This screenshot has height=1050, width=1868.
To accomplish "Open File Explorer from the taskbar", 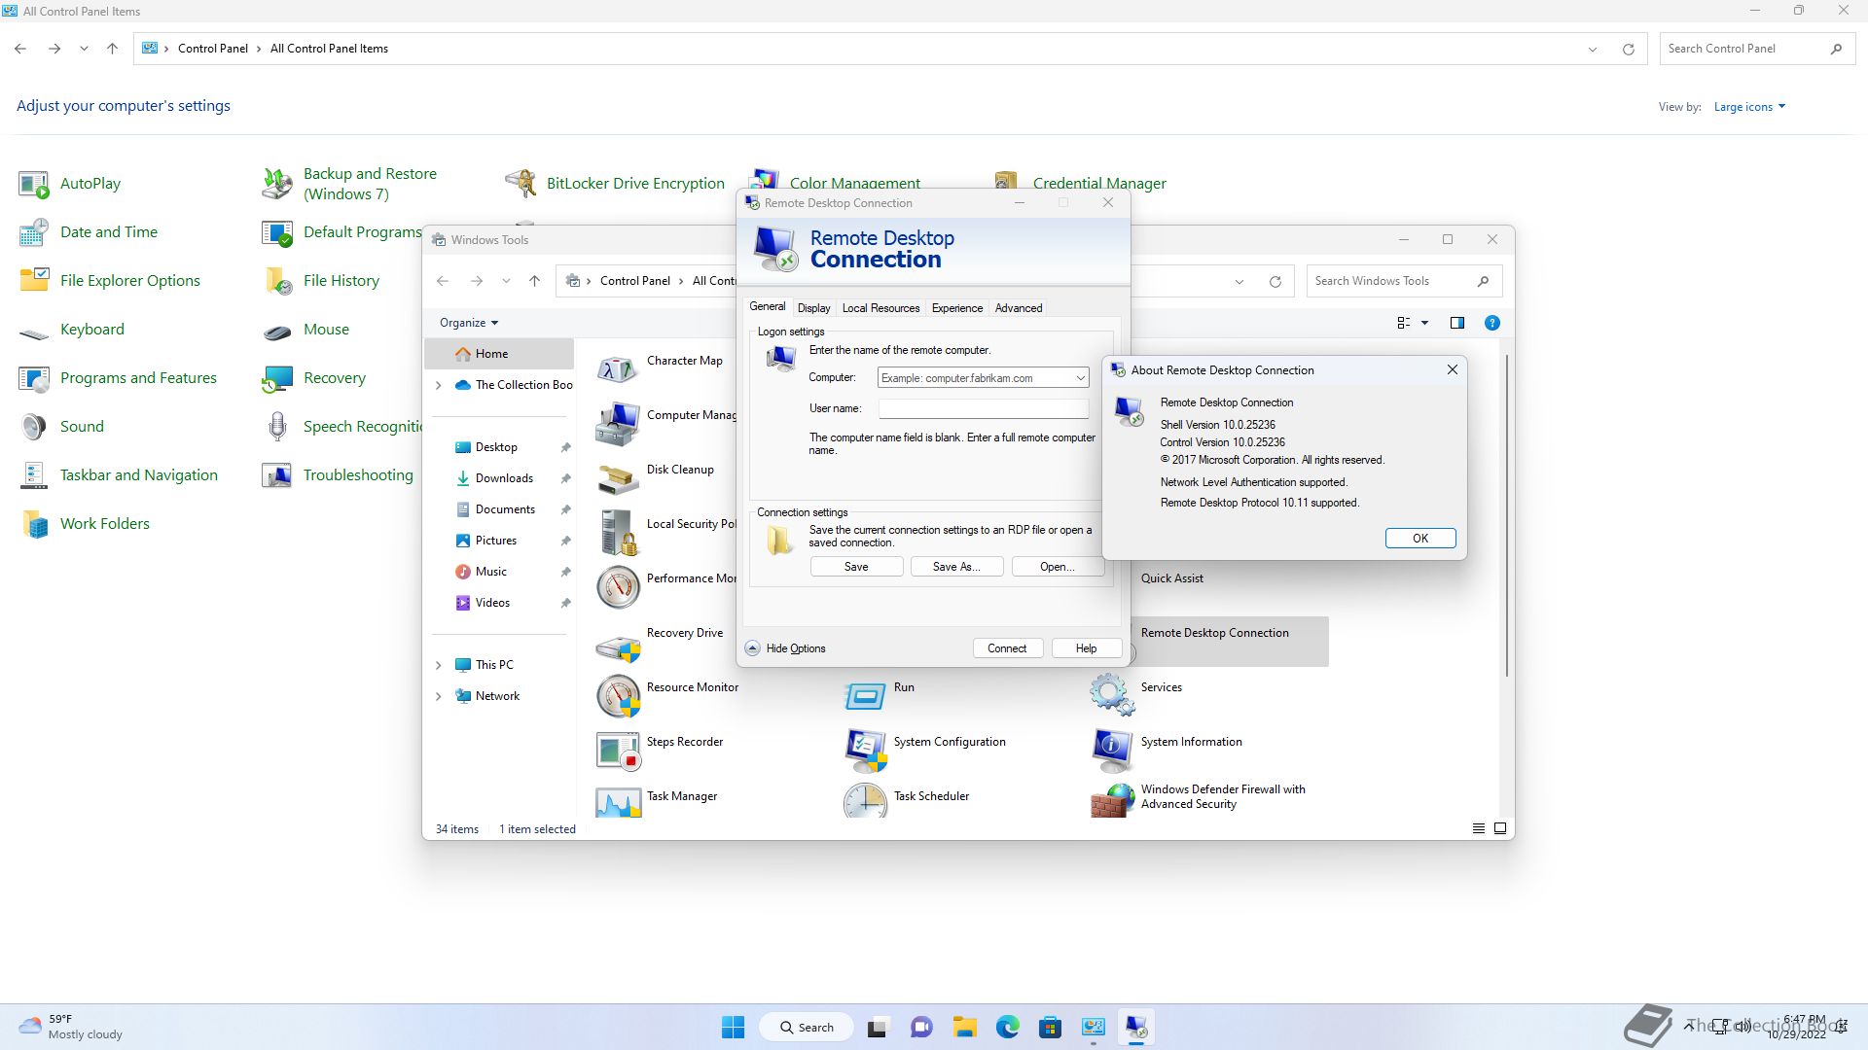I will (x=964, y=1027).
